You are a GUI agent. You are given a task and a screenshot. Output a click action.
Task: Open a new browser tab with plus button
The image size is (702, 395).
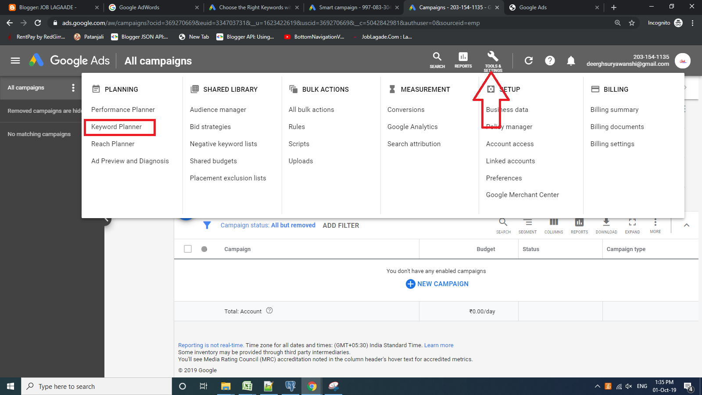pos(614,7)
